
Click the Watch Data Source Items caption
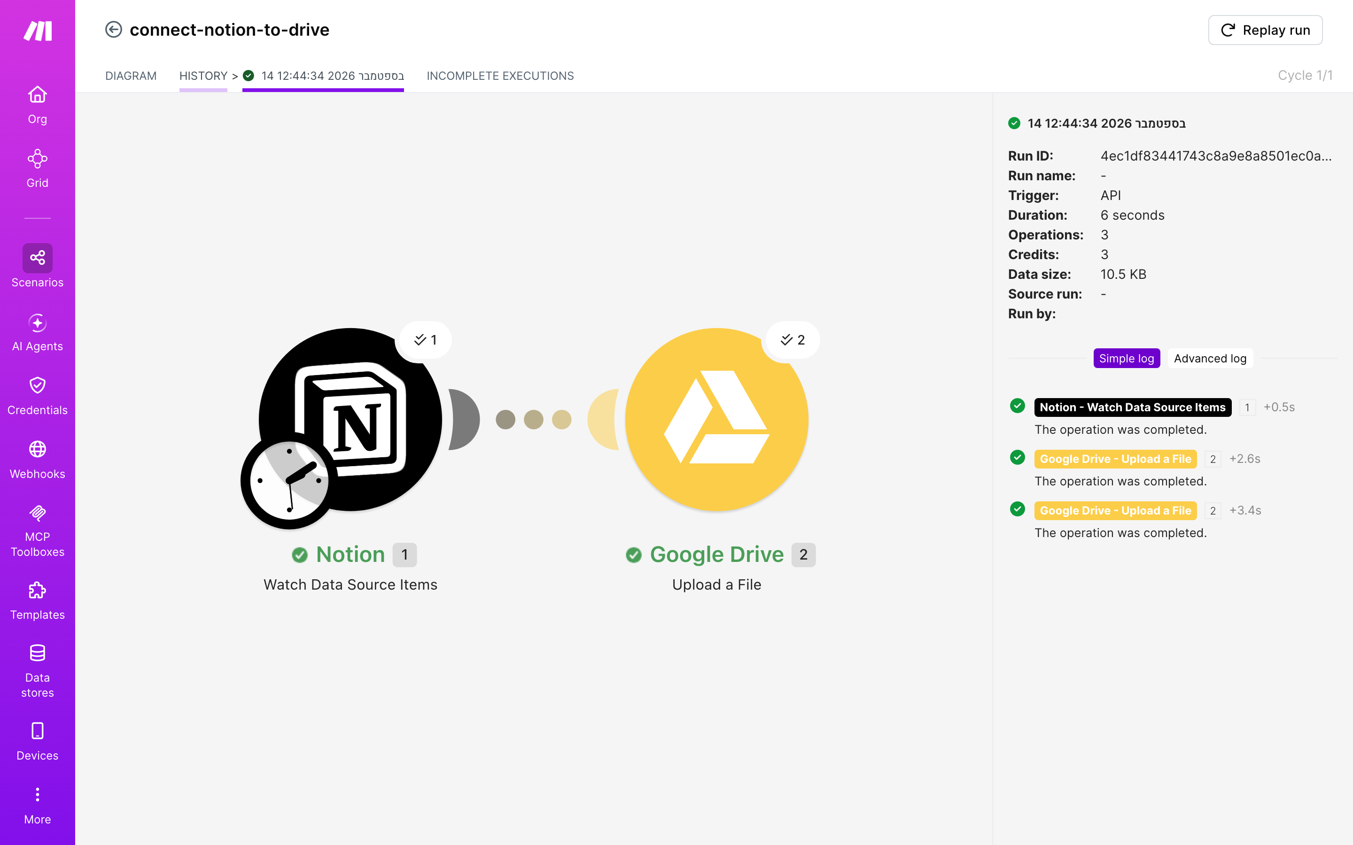[350, 584]
